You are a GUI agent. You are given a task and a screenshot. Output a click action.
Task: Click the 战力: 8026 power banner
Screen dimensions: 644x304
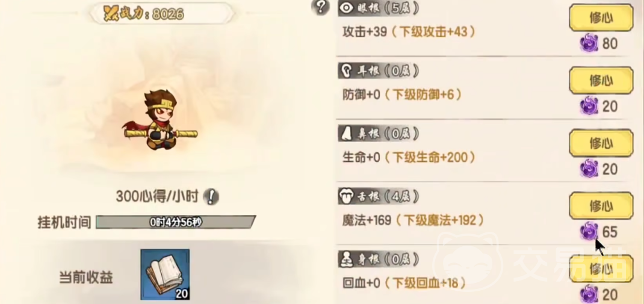(x=162, y=14)
